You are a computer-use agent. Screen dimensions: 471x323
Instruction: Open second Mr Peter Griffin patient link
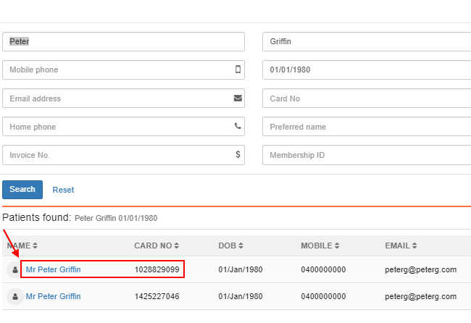coord(53,296)
